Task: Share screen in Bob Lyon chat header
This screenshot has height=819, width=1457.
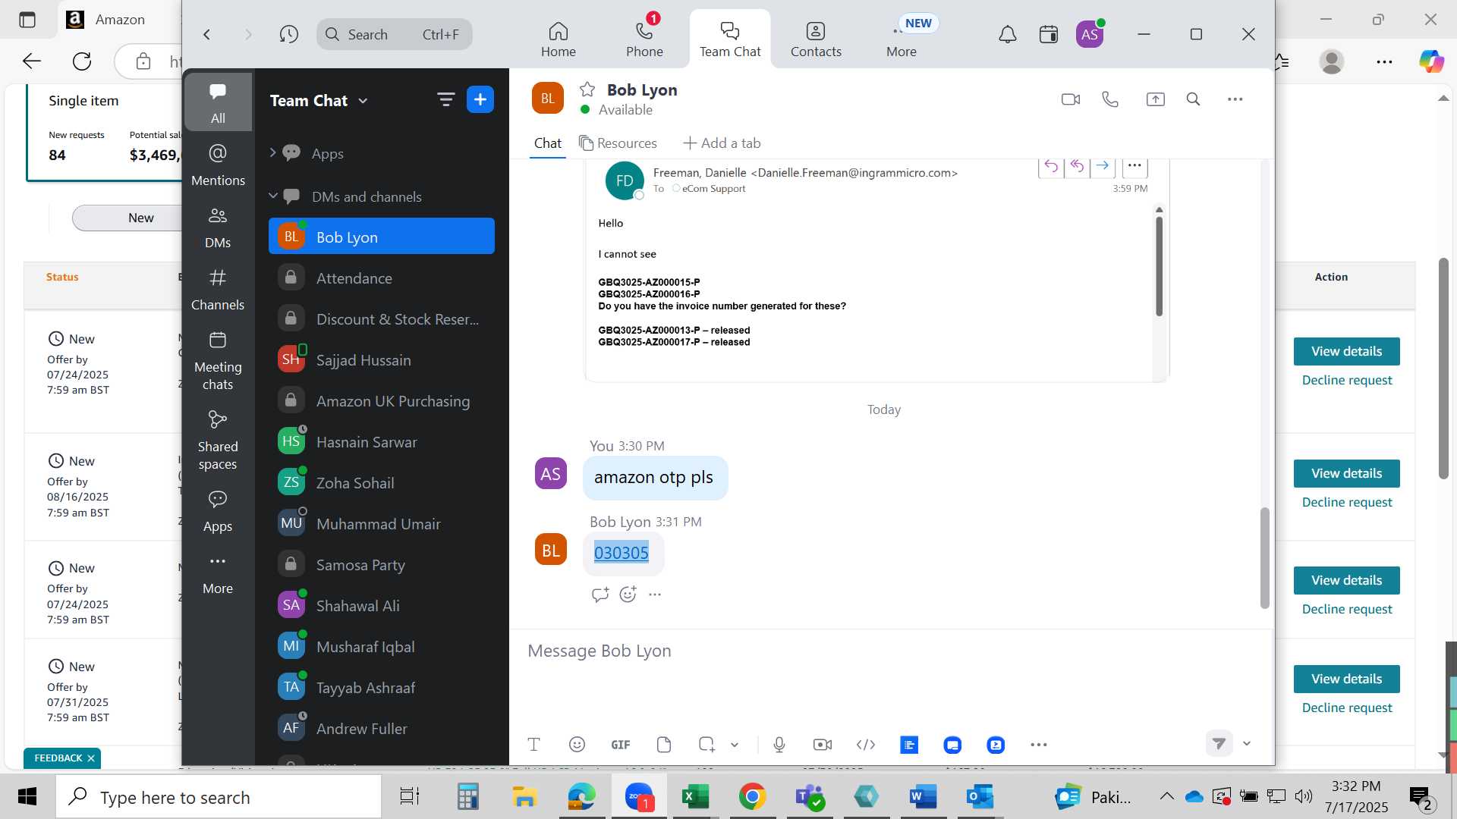Action: pyautogui.click(x=1155, y=99)
